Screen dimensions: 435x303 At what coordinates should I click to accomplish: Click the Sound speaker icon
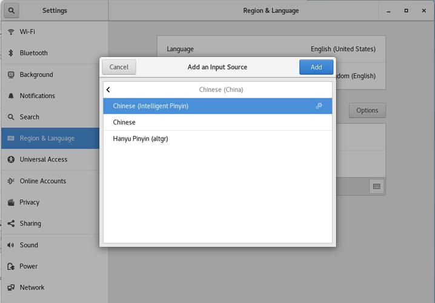click(11, 245)
